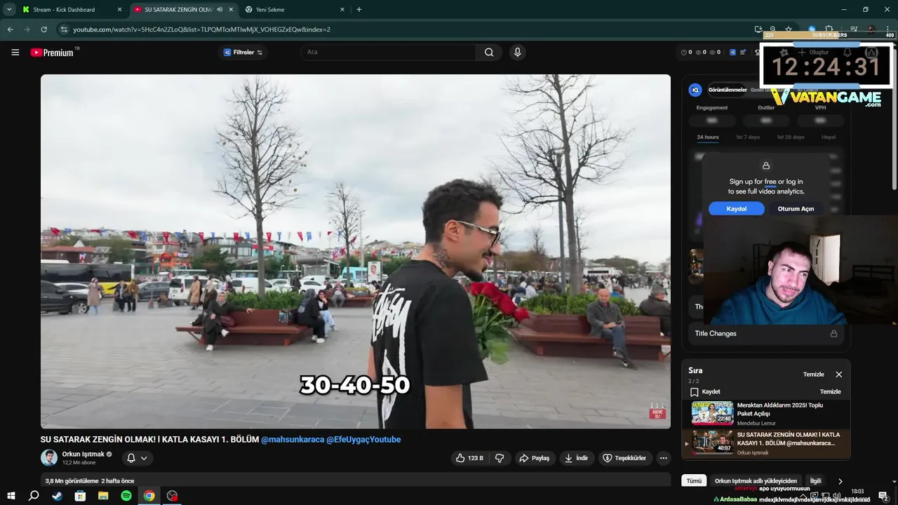The image size is (898, 505).
Task: Open the Chrome extensions puzzle icon
Action: [x=829, y=29]
